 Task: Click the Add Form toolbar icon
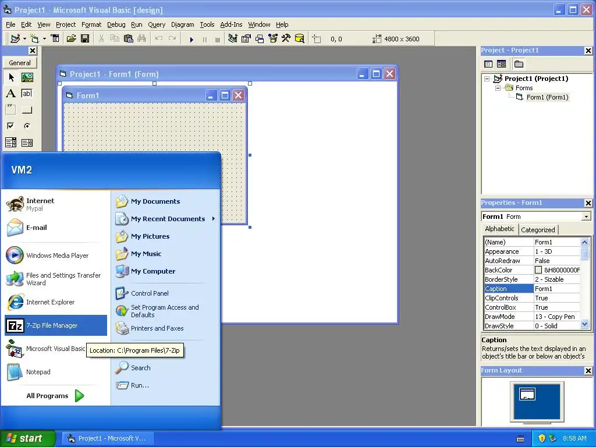pyautogui.click(x=34, y=38)
